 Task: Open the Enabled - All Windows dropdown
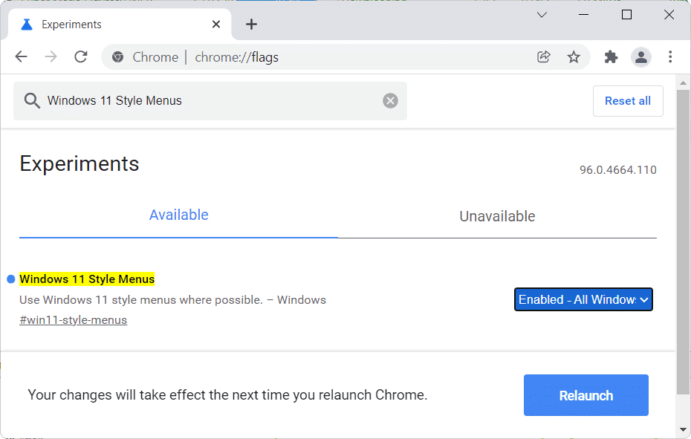[x=583, y=299]
